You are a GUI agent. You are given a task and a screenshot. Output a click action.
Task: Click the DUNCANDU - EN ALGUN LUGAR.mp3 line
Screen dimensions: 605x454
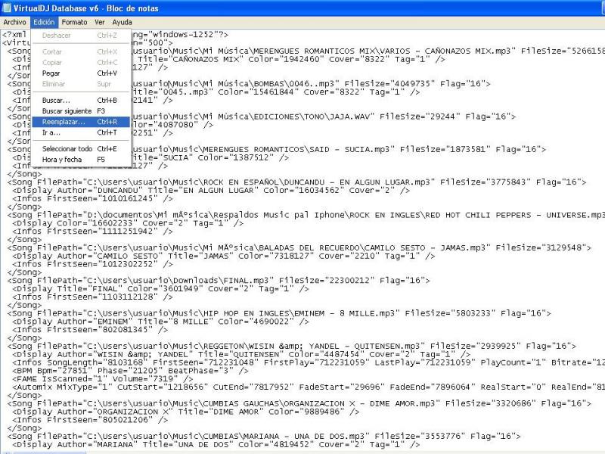296,182
